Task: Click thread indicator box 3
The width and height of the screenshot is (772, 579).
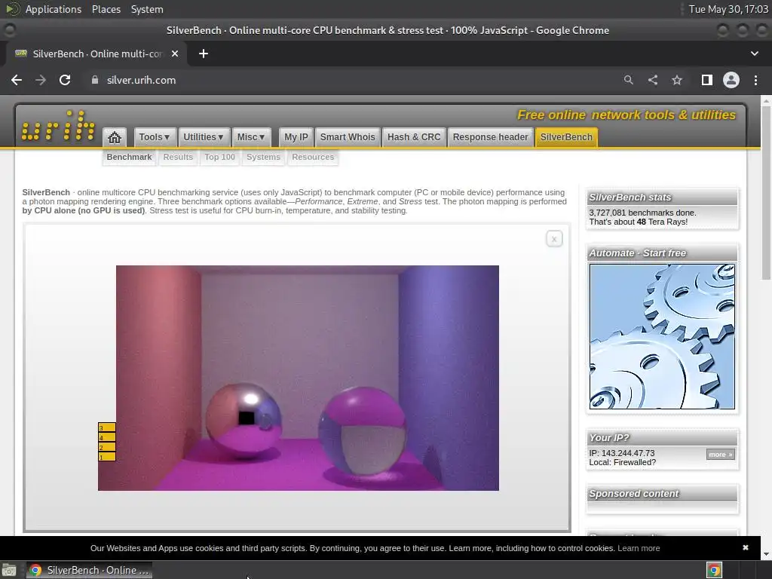Action: pos(107,427)
